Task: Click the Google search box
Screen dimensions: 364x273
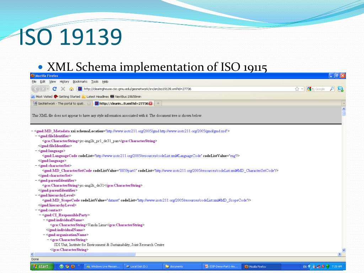Action: click(x=322, y=89)
